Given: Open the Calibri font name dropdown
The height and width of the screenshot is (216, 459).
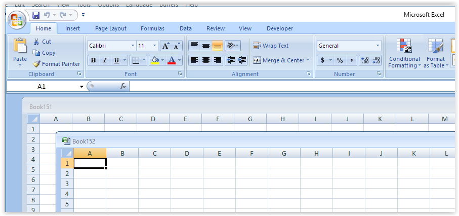Looking at the screenshot, I should point(133,46).
